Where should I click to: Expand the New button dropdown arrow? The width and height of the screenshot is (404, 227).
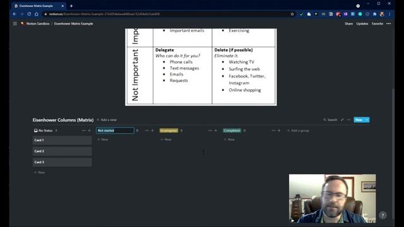[x=367, y=120]
